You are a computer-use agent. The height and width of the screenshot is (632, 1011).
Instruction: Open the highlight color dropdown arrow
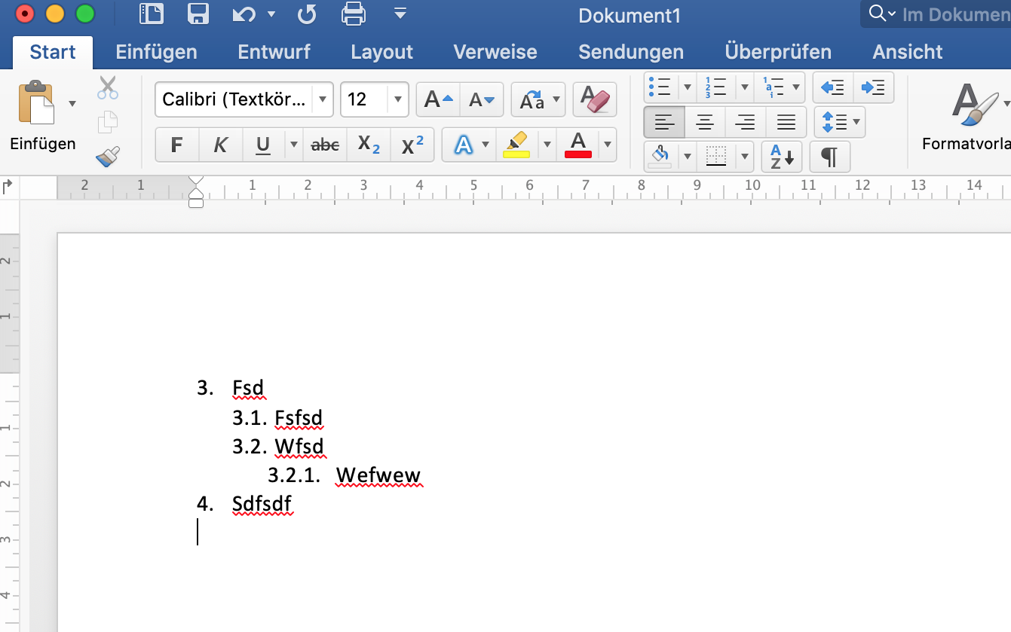pyautogui.click(x=547, y=145)
